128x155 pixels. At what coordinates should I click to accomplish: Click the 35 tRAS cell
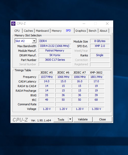pos(47,95)
